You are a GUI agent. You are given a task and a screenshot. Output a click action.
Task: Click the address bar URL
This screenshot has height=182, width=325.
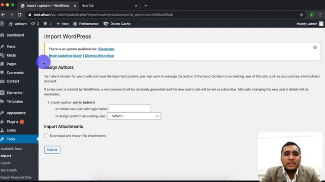coord(103,15)
